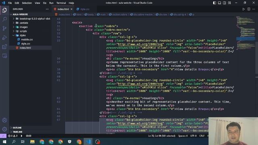This screenshot has height=145, width=258.
Task: Click section.sobre in the breadcrumb
Action: tap(119, 14)
